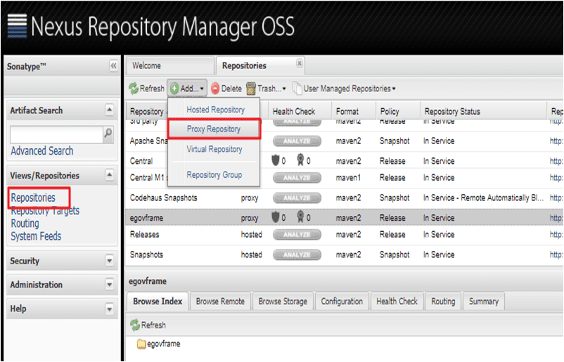
Task: Close the Repositories tab
Action: click(299, 63)
